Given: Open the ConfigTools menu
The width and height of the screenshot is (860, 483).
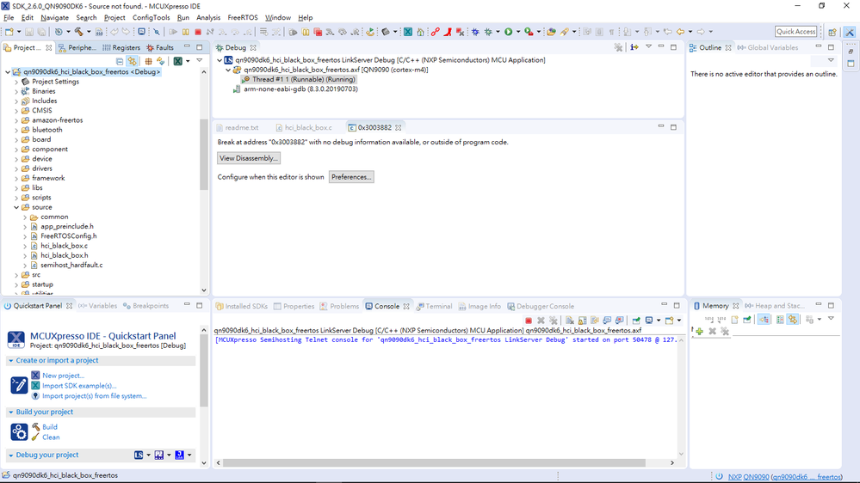Looking at the screenshot, I should tap(151, 17).
